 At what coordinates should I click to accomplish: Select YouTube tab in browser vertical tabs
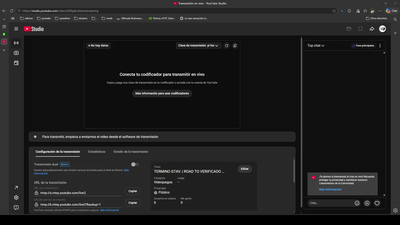point(4,42)
